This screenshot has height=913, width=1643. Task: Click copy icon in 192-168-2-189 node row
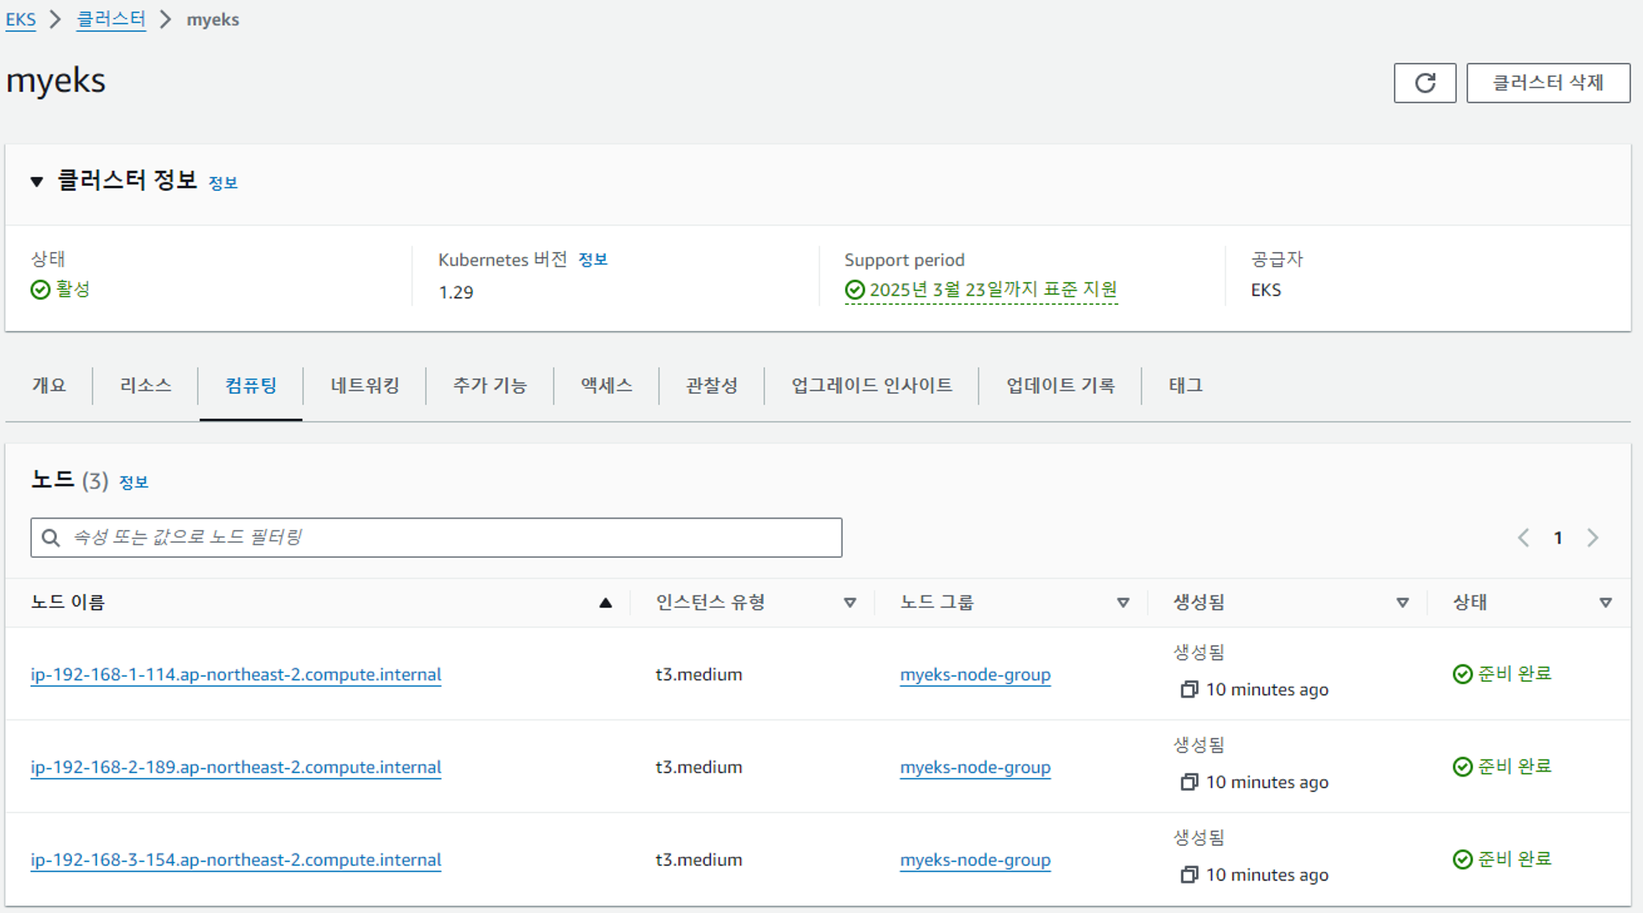pyautogui.click(x=1189, y=782)
